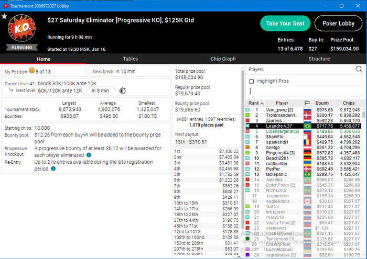Click the payouts list scrollbar
The image size is (367, 259).
point(243,150)
